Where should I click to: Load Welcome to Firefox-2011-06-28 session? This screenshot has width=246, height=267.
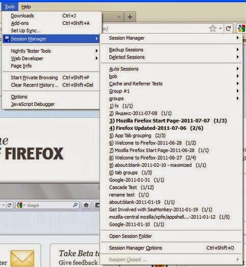point(171,143)
